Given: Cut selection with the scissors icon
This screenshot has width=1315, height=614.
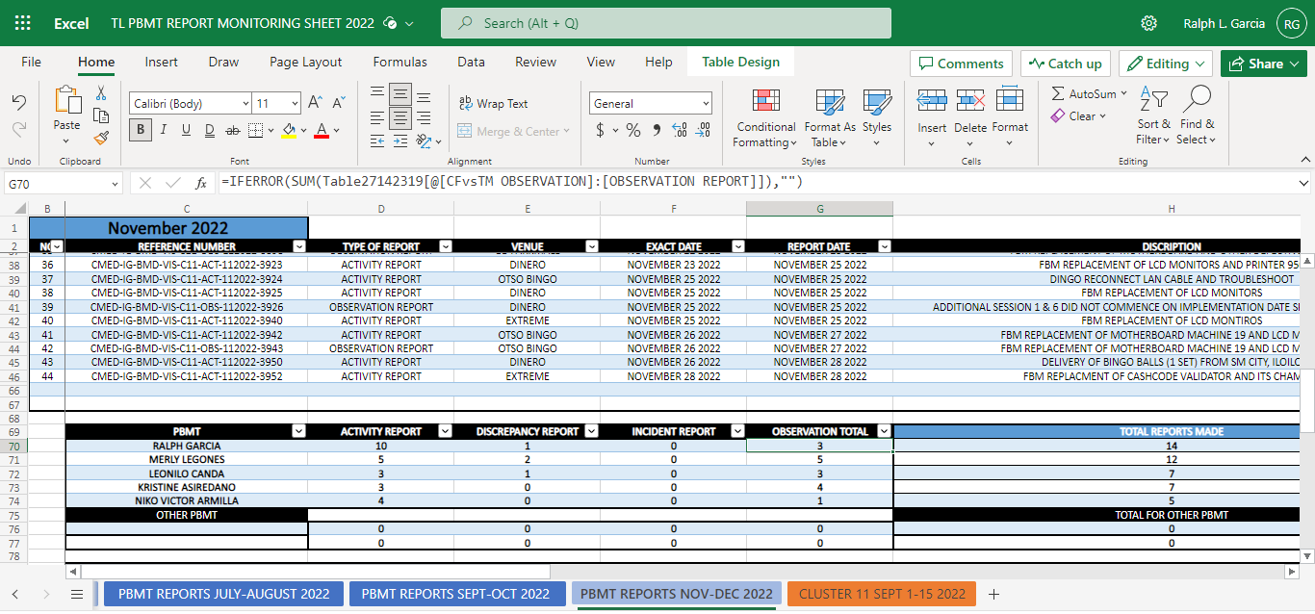Looking at the screenshot, I should [101, 93].
